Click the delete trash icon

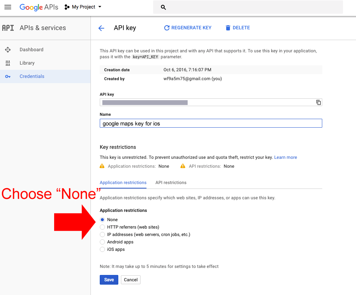pos(228,28)
